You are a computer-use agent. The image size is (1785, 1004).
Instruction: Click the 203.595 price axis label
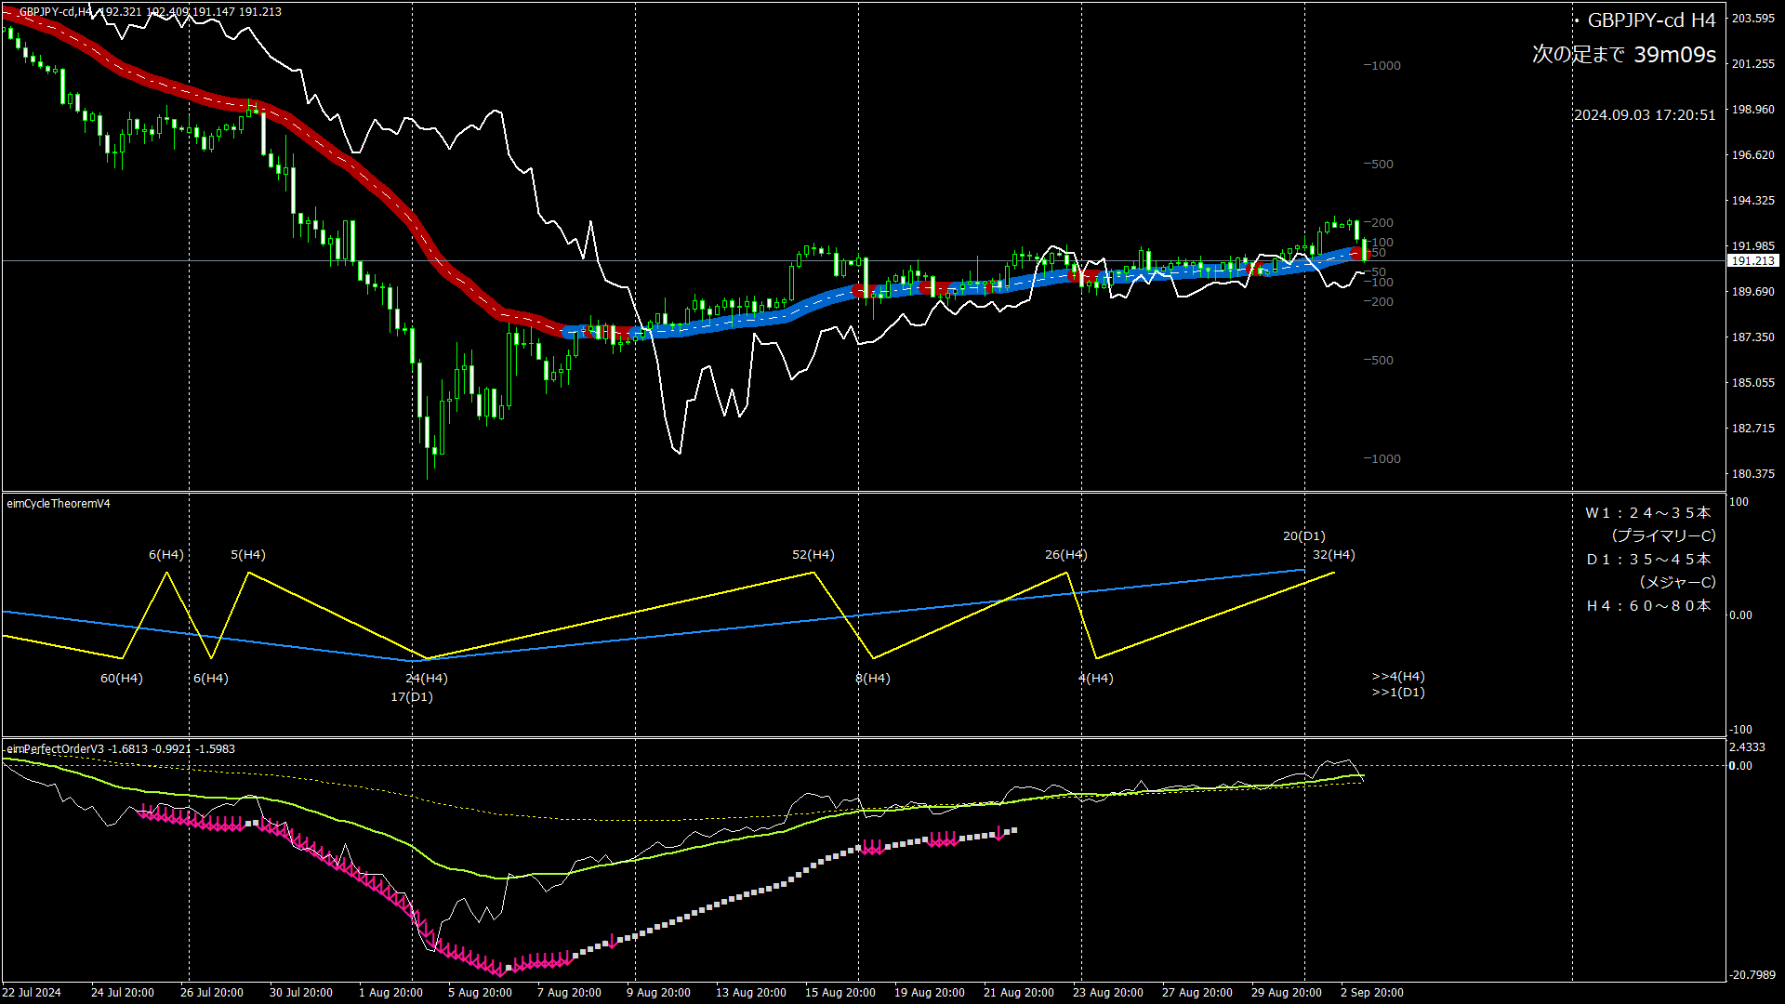1752,19
